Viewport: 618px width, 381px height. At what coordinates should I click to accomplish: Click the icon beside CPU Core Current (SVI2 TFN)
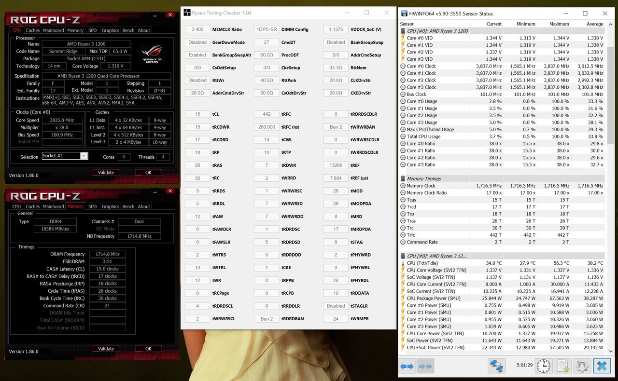point(403,284)
